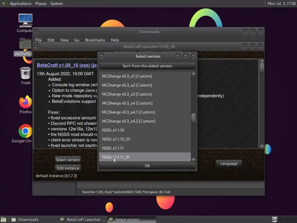Open the BetaCraft v1.09_16 link

(x=58, y=65)
